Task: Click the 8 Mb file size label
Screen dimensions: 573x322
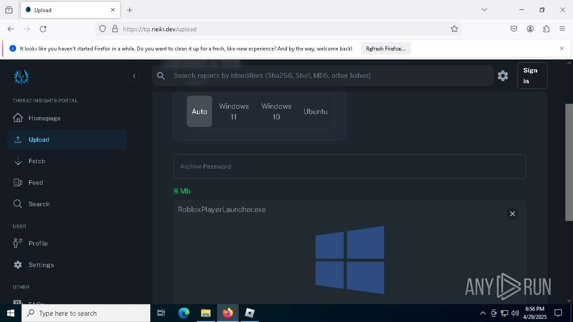Action: [x=182, y=191]
